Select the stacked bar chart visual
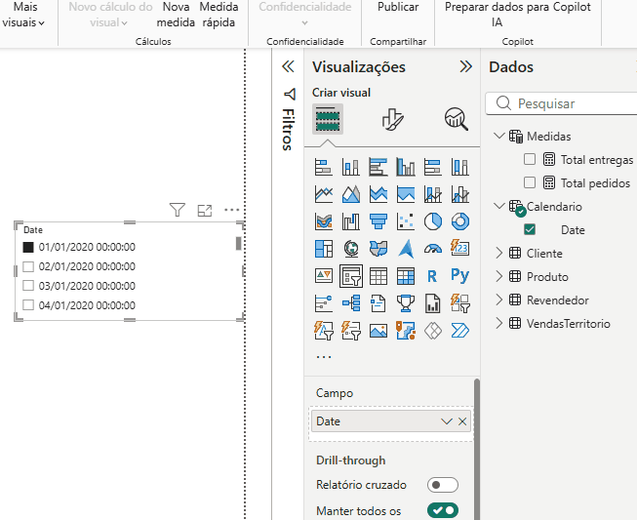 click(324, 167)
